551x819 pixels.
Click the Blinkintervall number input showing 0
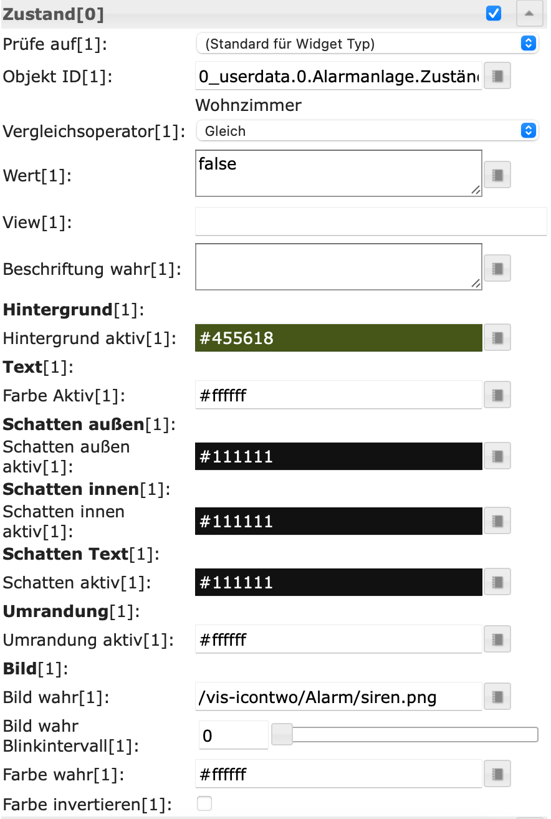pyautogui.click(x=232, y=735)
